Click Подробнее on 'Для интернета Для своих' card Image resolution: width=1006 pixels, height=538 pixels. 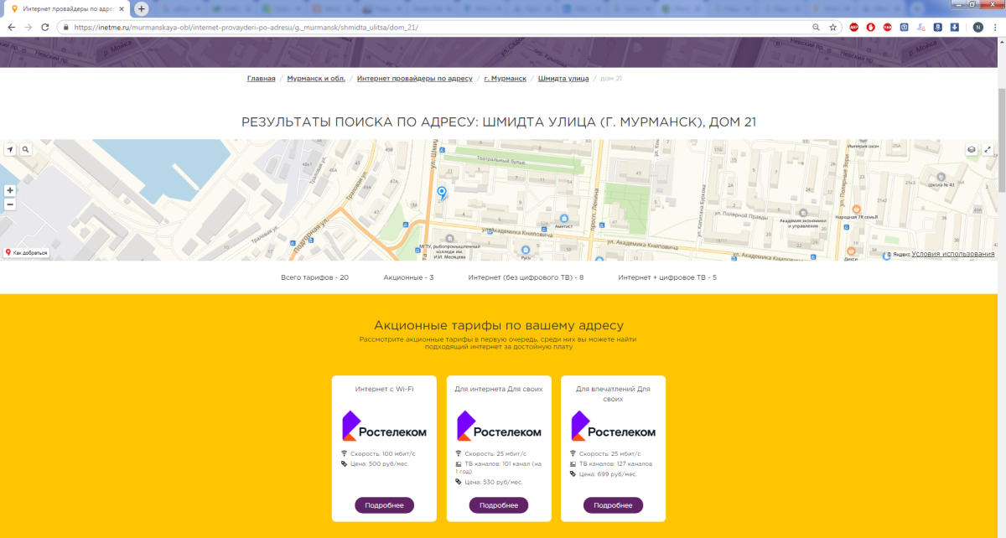[499, 505]
